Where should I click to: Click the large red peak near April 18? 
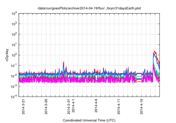tap(155, 51)
